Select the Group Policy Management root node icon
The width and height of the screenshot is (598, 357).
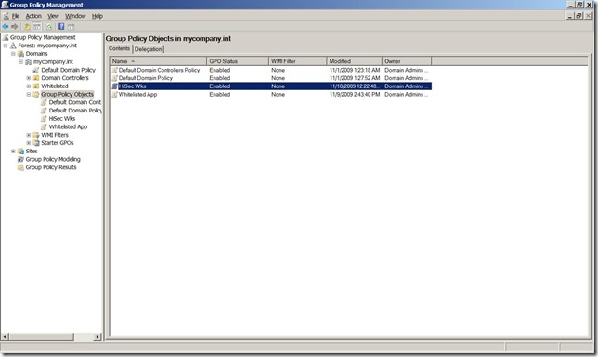point(6,37)
